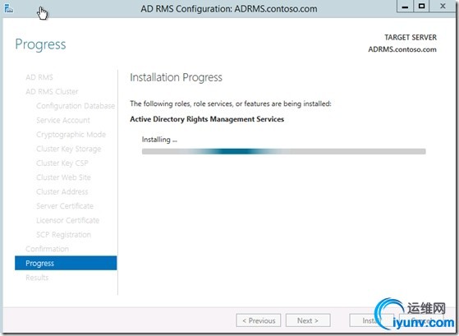Choose the Configuration Database step
The width and height of the screenshot is (459, 336).
pos(76,106)
